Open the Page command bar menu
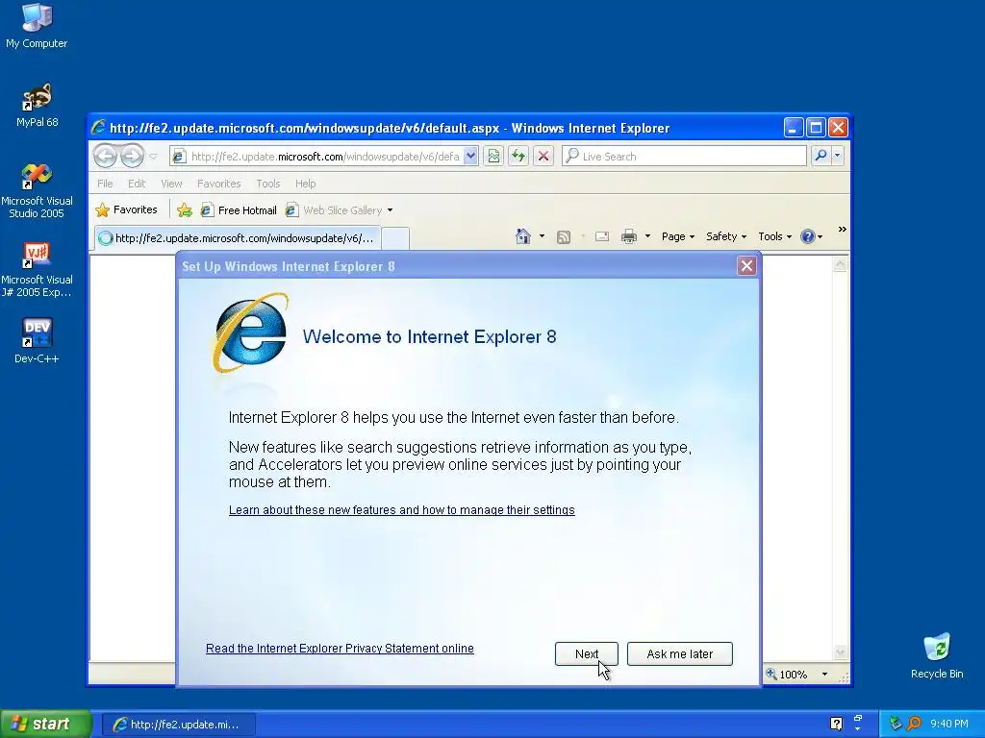Screen dimensions: 985x738 point(678,236)
